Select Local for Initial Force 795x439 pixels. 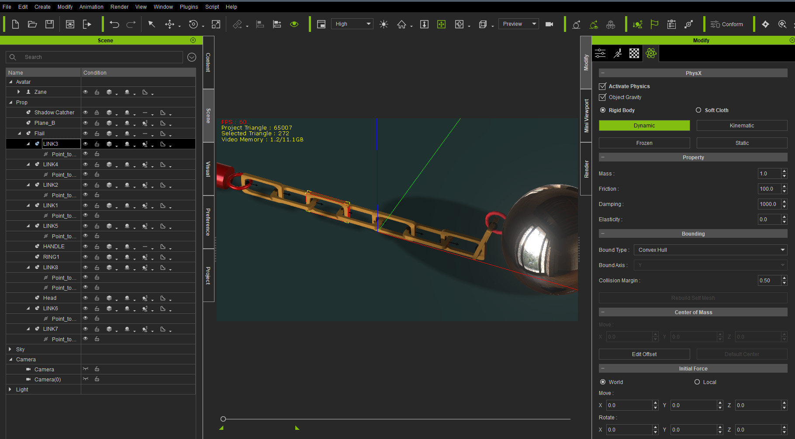coord(697,382)
